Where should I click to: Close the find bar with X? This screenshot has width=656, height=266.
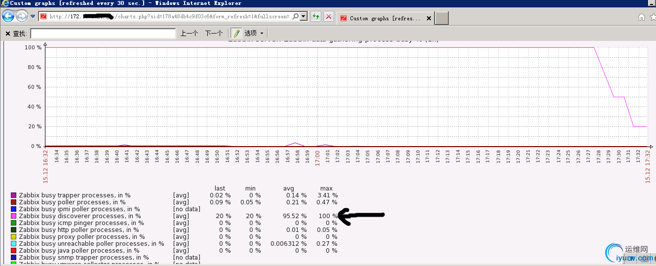point(7,34)
